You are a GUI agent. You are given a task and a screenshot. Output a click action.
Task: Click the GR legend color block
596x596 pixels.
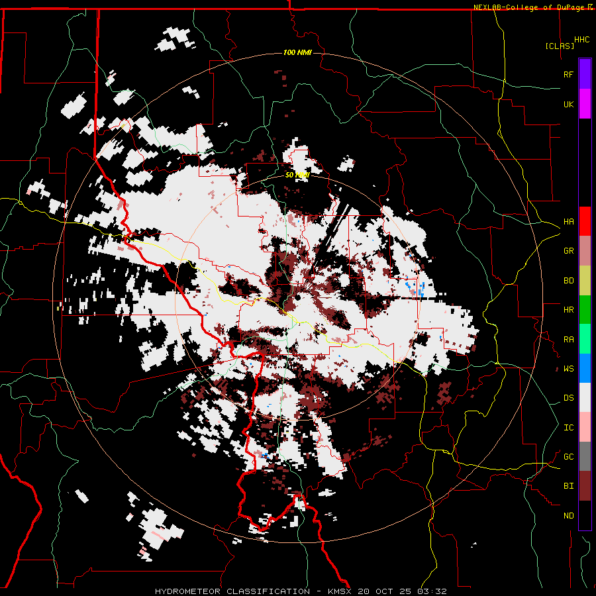(585, 251)
